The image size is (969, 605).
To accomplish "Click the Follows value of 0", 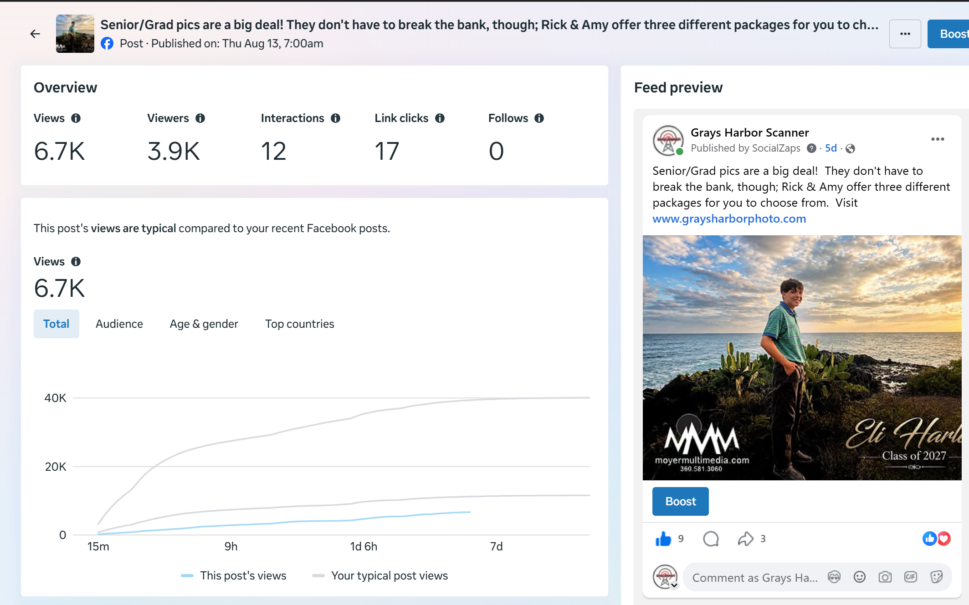I will click(x=496, y=151).
